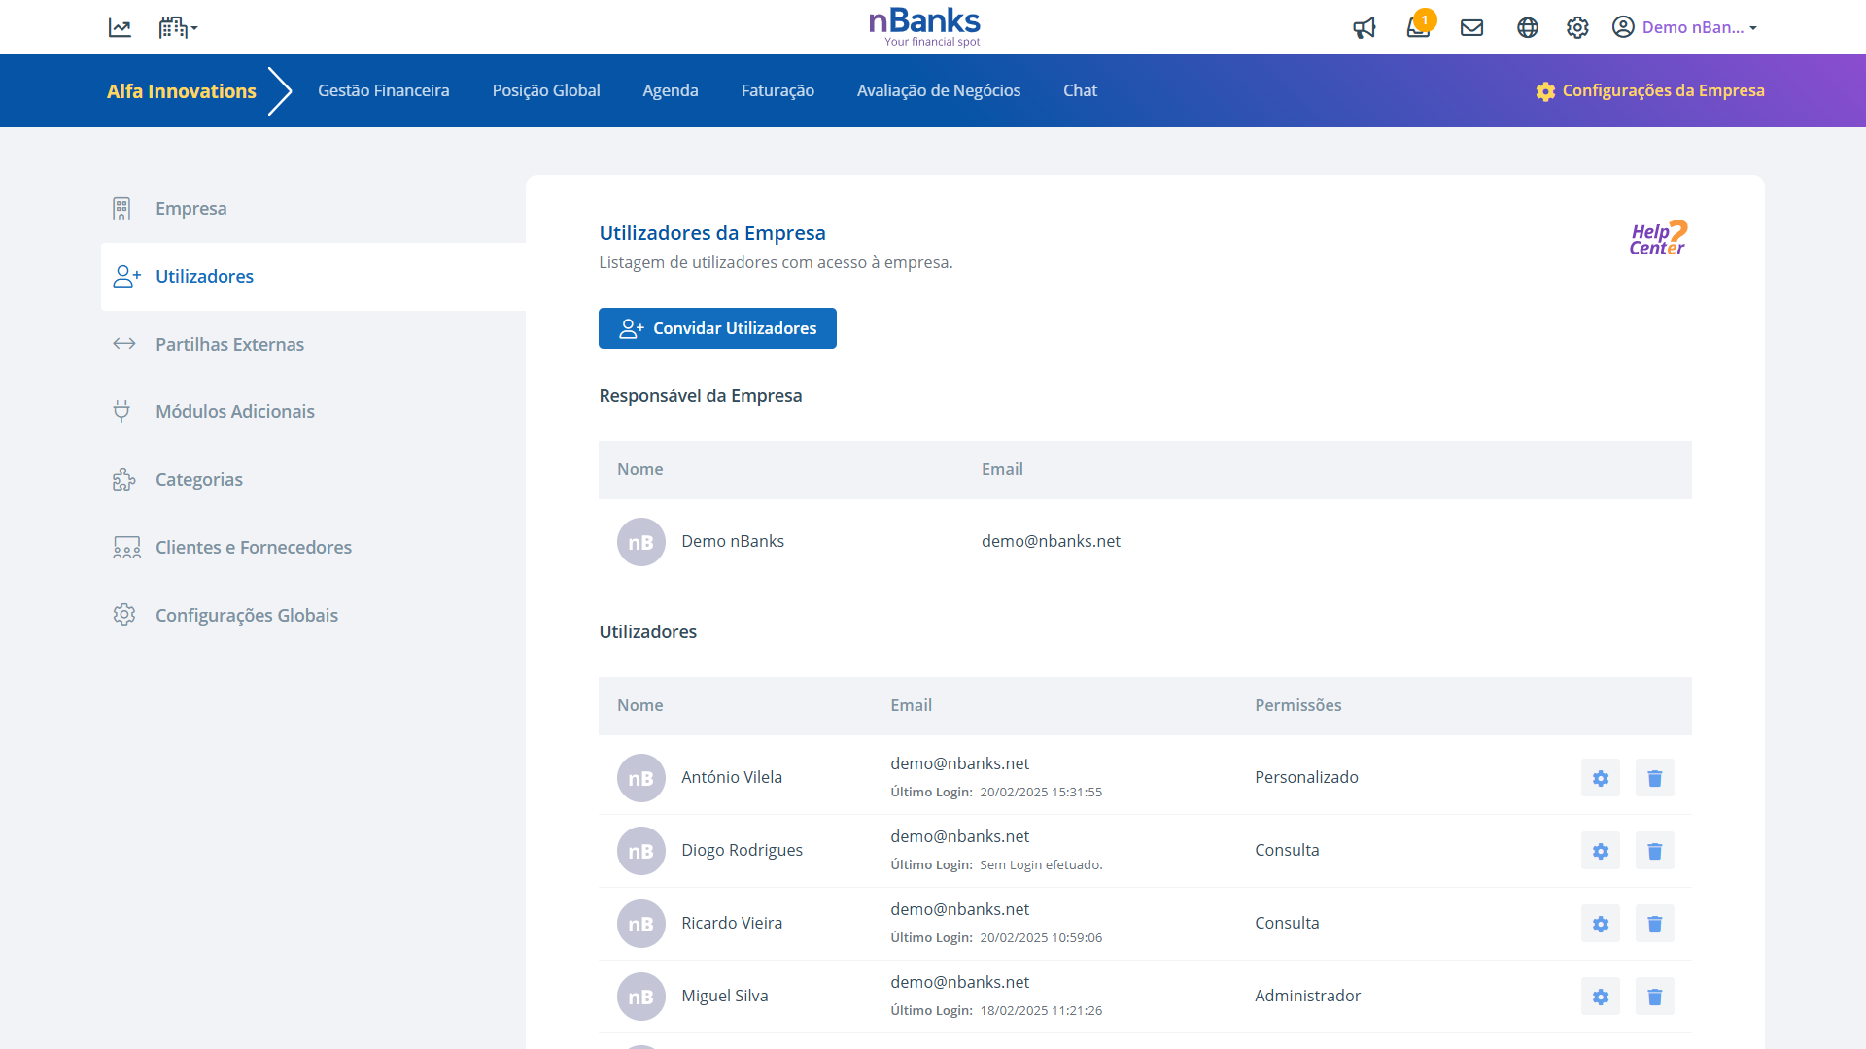1866x1049 pixels.
Task: Delete user Diogo Rodrigues
Action: [x=1654, y=851]
